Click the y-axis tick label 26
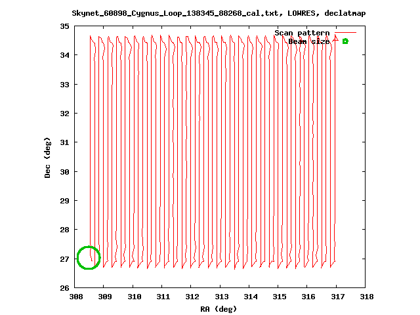The width and height of the screenshot is (420, 315). click(x=64, y=288)
